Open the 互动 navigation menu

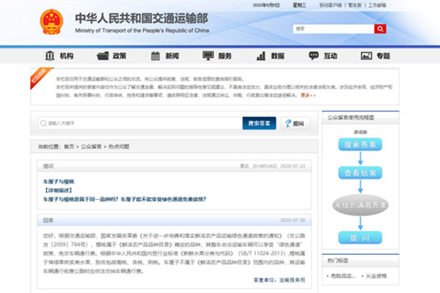pyautogui.click(x=331, y=56)
